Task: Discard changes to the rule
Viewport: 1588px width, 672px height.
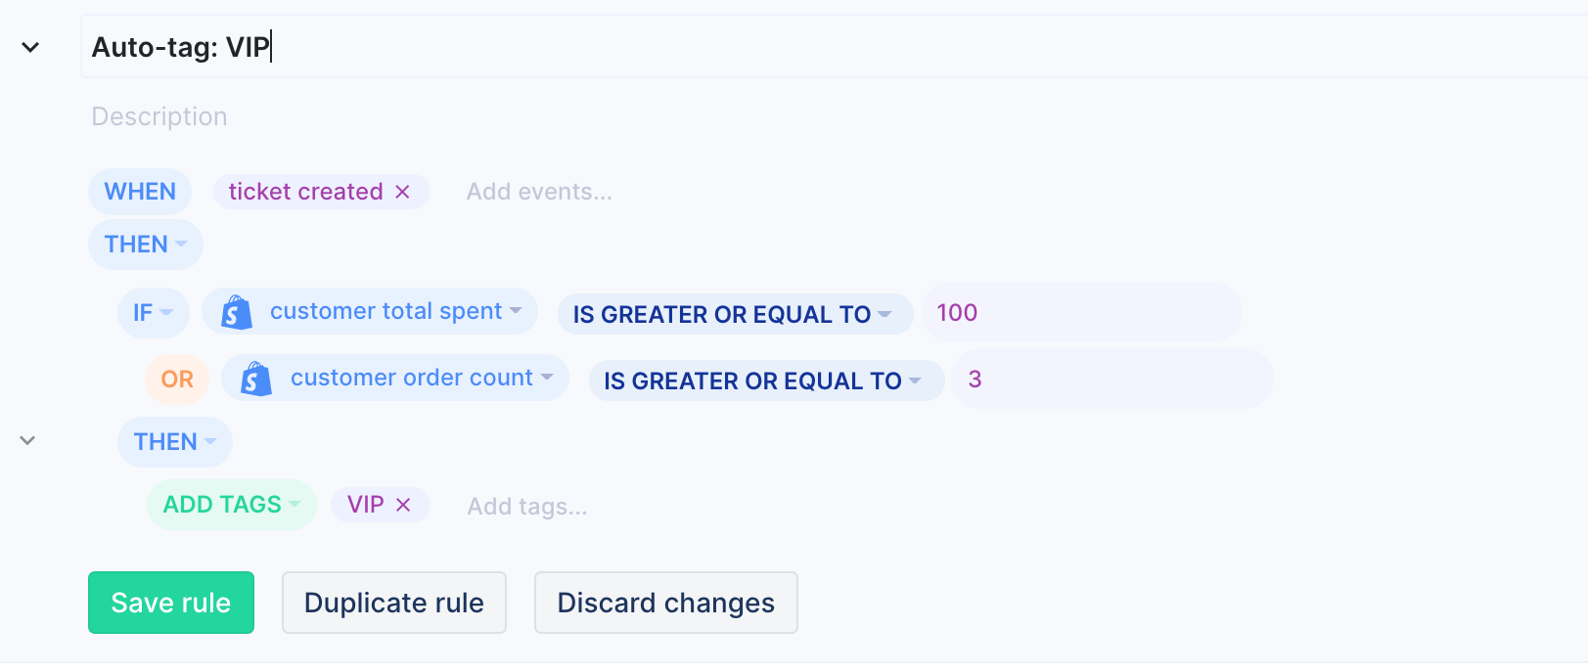Action: click(666, 603)
